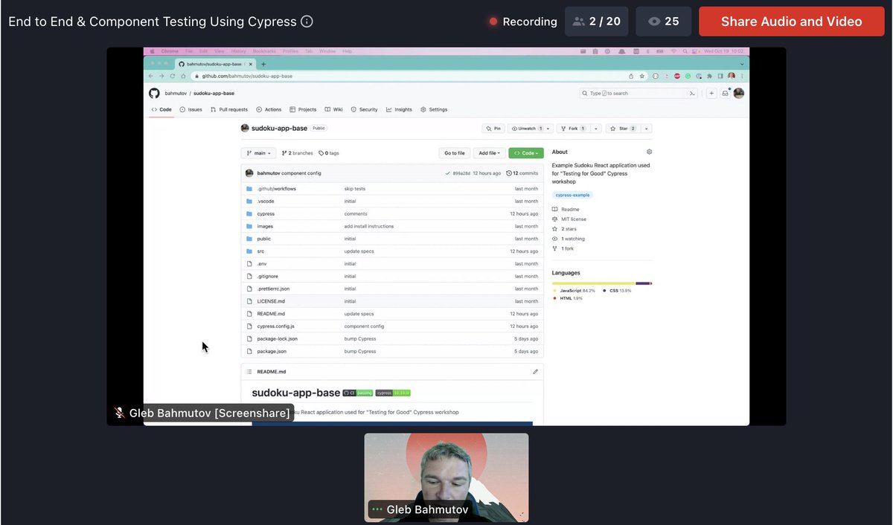Open the cypress.config.js file
This screenshot has width=893, height=525.
point(275,326)
